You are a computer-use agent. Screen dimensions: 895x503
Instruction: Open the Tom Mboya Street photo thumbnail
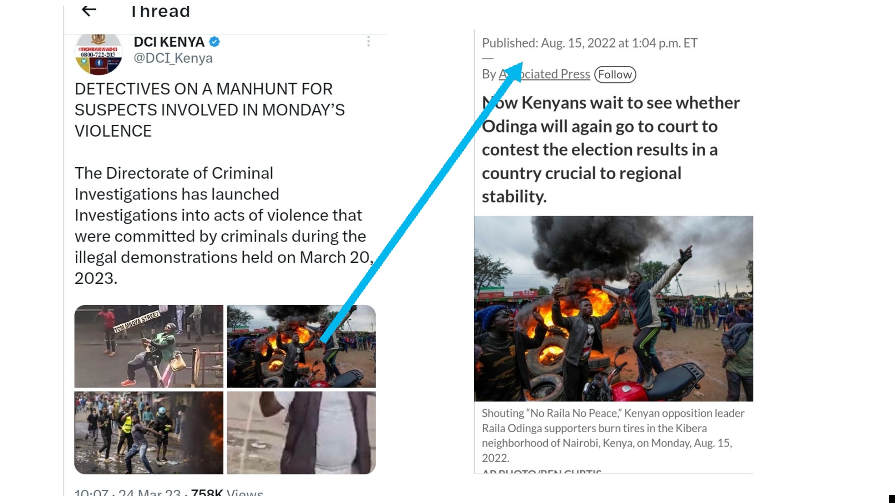[149, 346]
